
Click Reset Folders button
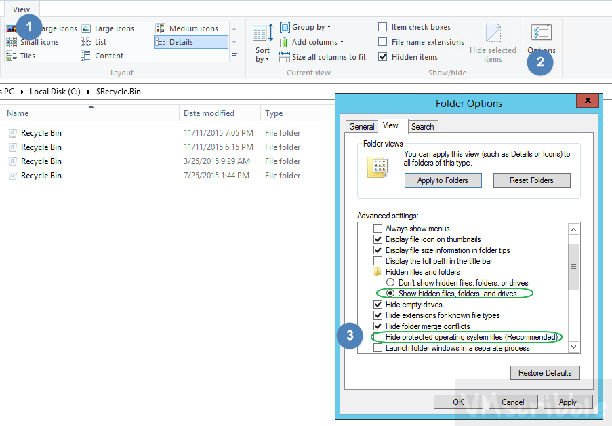[531, 180]
